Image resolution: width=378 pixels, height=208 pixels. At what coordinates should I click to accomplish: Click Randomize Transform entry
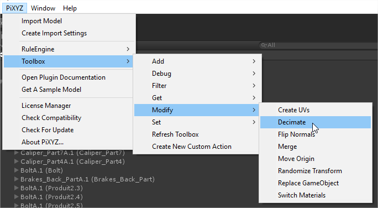[x=316, y=171]
